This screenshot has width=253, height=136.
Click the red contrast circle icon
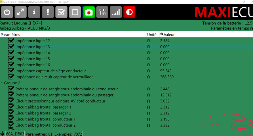click(129, 12)
